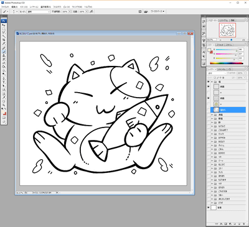Click the Navigator zoom out icon

(x=220, y=40)
